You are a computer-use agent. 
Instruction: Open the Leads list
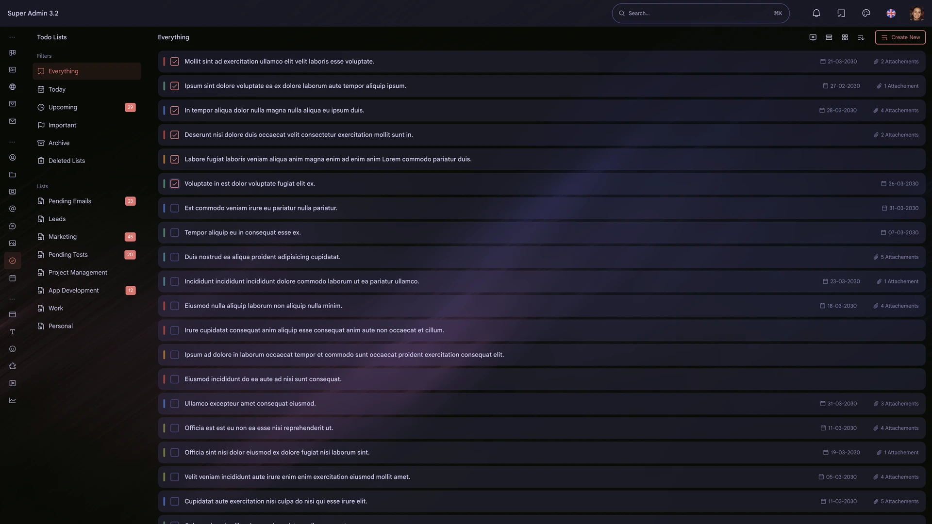(x=87, y=219)
